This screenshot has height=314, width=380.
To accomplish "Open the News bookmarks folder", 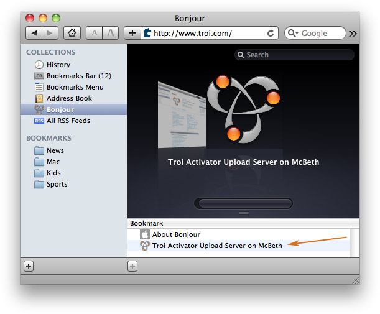I will point(73,150).
